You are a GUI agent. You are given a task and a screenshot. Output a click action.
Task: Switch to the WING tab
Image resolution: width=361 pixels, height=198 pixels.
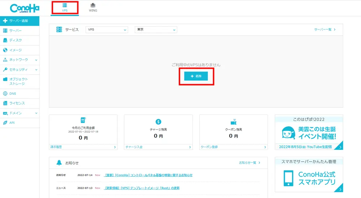(x=93, y=8)
